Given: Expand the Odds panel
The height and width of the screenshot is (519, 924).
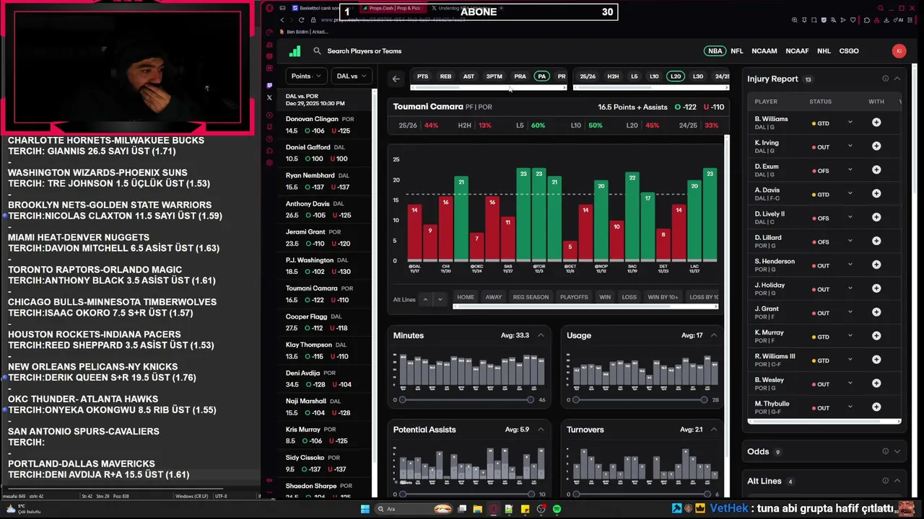Looking at the screenshot, I should [897, 452].
